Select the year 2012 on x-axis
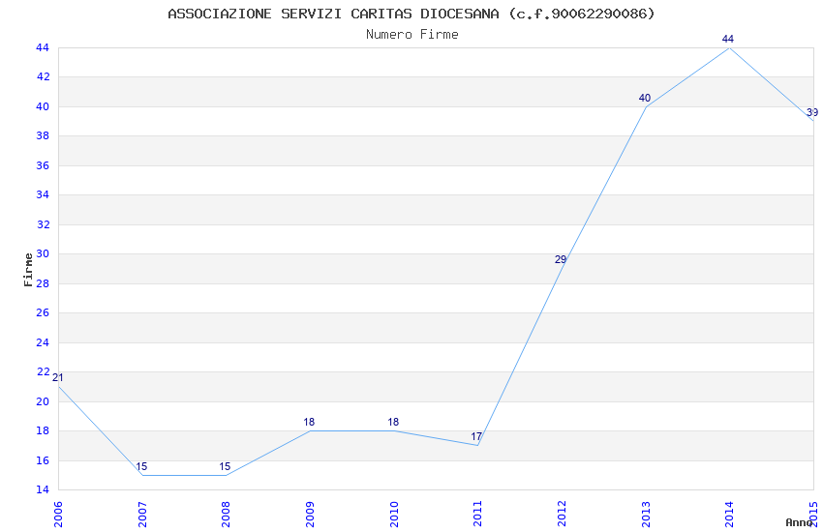The image size is (823, 532). click(562, 515)
